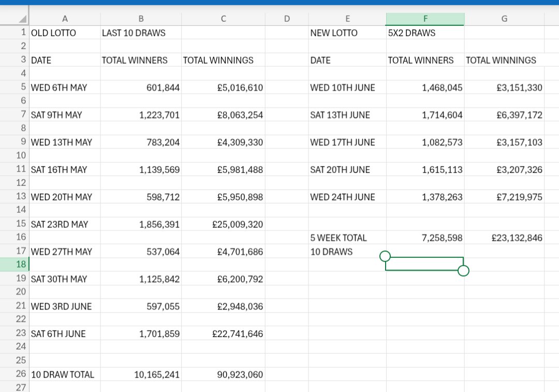
Task: Click 'DATE' header in column E
Action: coord(348,60)
